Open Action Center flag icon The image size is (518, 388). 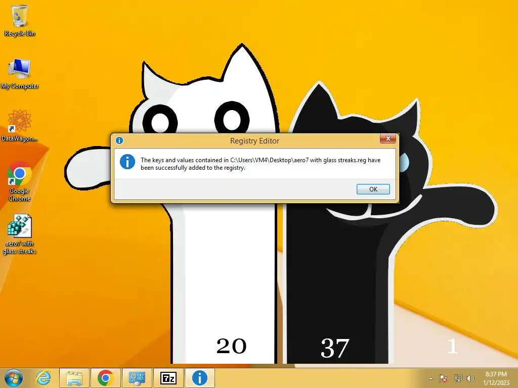point(443,378)
